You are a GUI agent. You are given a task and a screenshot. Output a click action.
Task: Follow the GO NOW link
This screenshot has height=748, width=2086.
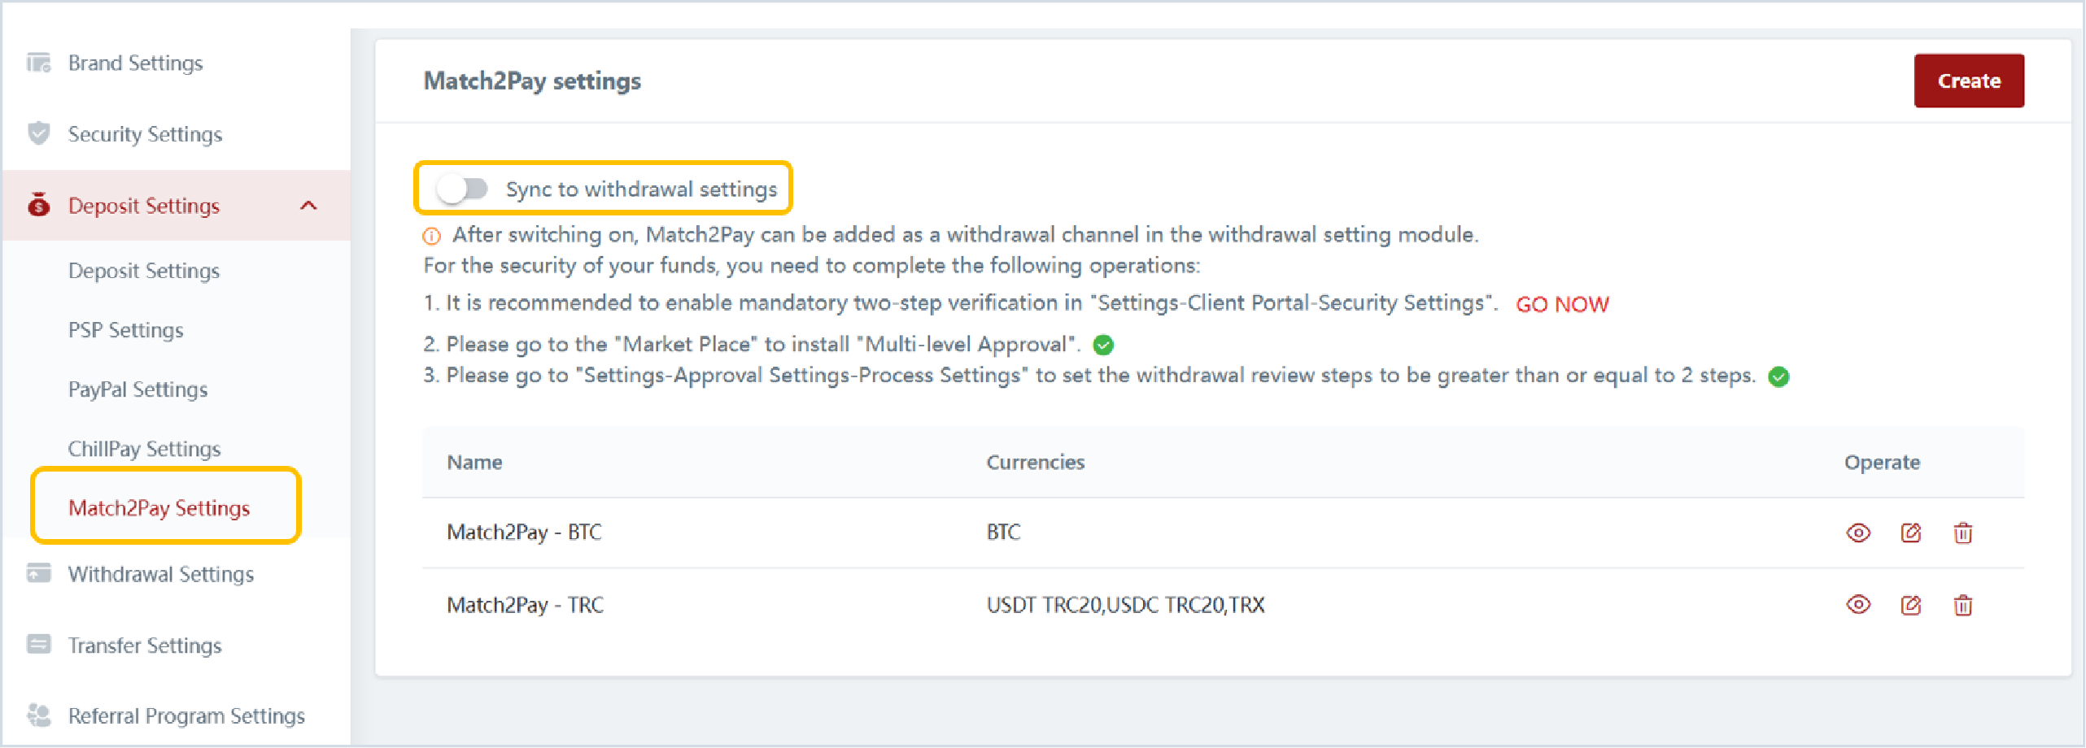(1562, 305)
